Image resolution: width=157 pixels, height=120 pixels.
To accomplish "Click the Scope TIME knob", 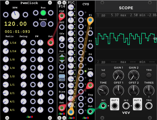I will click(x=103, y=91).
